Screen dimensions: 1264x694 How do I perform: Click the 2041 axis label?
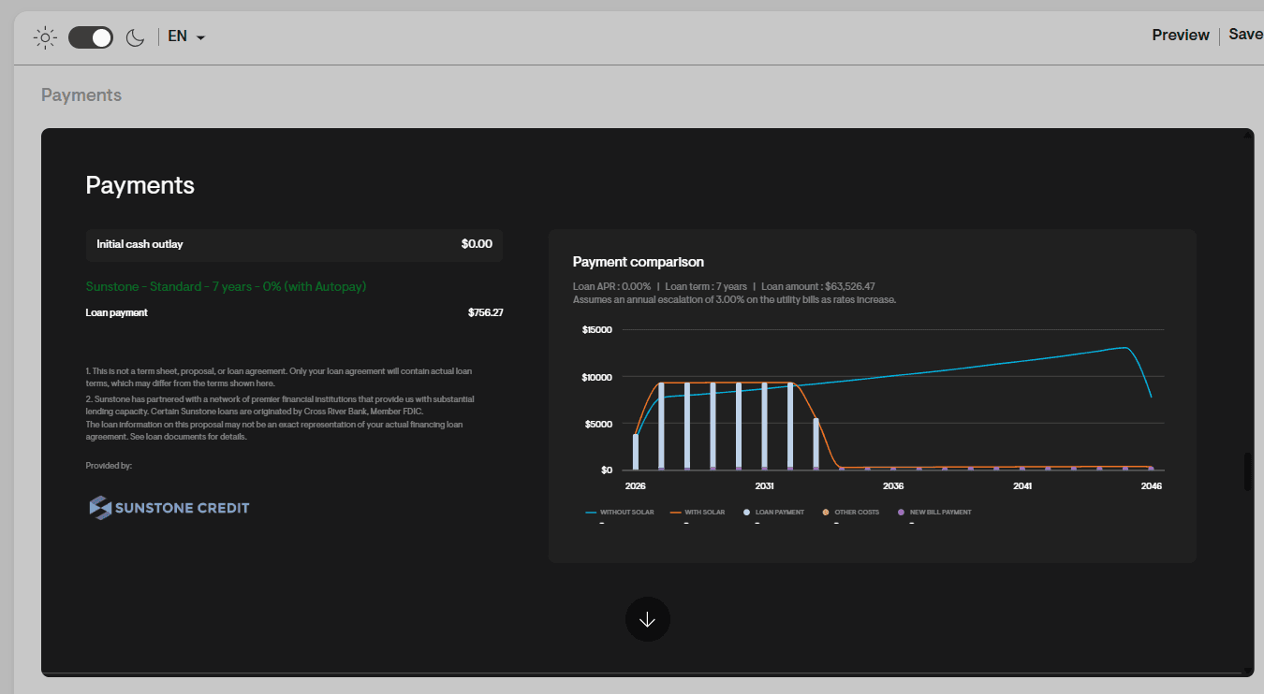coord(1022,486)
